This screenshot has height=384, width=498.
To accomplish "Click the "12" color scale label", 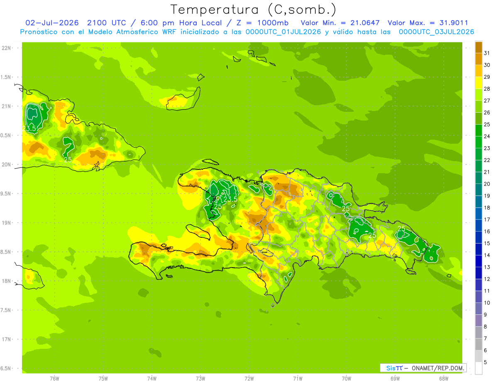I will tap(487, 279).
